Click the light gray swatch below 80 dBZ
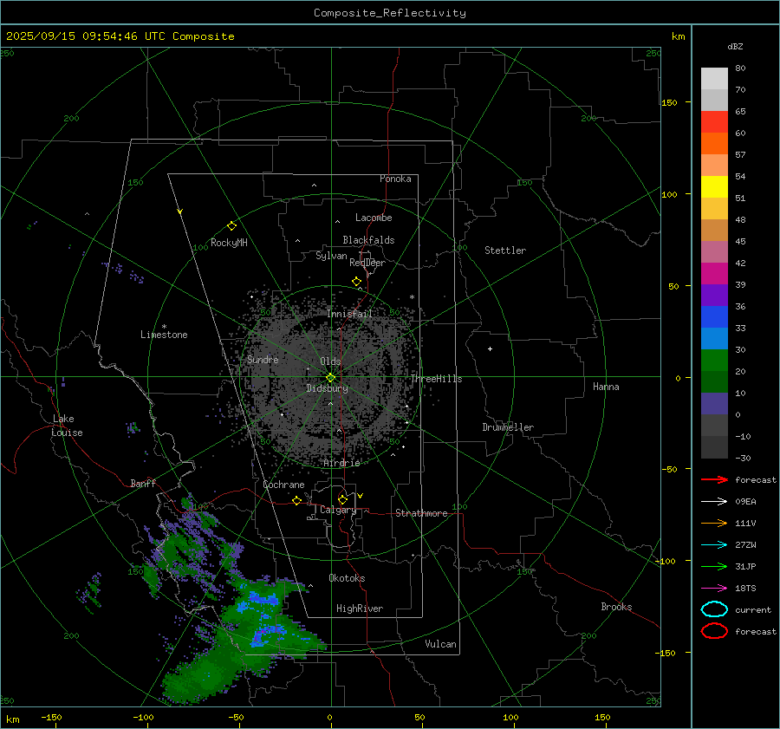The height and width of the screenshot is (729, 780). coord(714,78)
